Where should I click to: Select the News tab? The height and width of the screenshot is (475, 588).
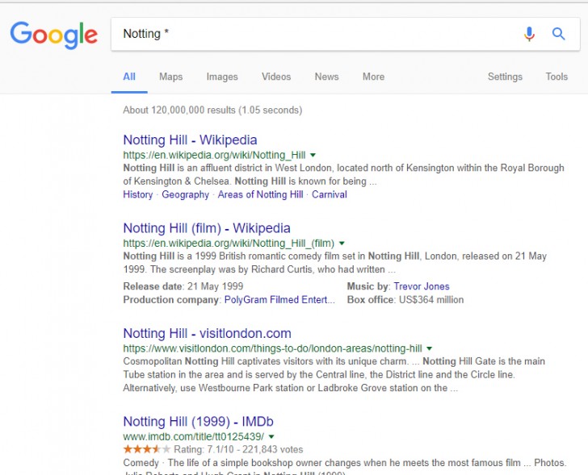[326, 77]
